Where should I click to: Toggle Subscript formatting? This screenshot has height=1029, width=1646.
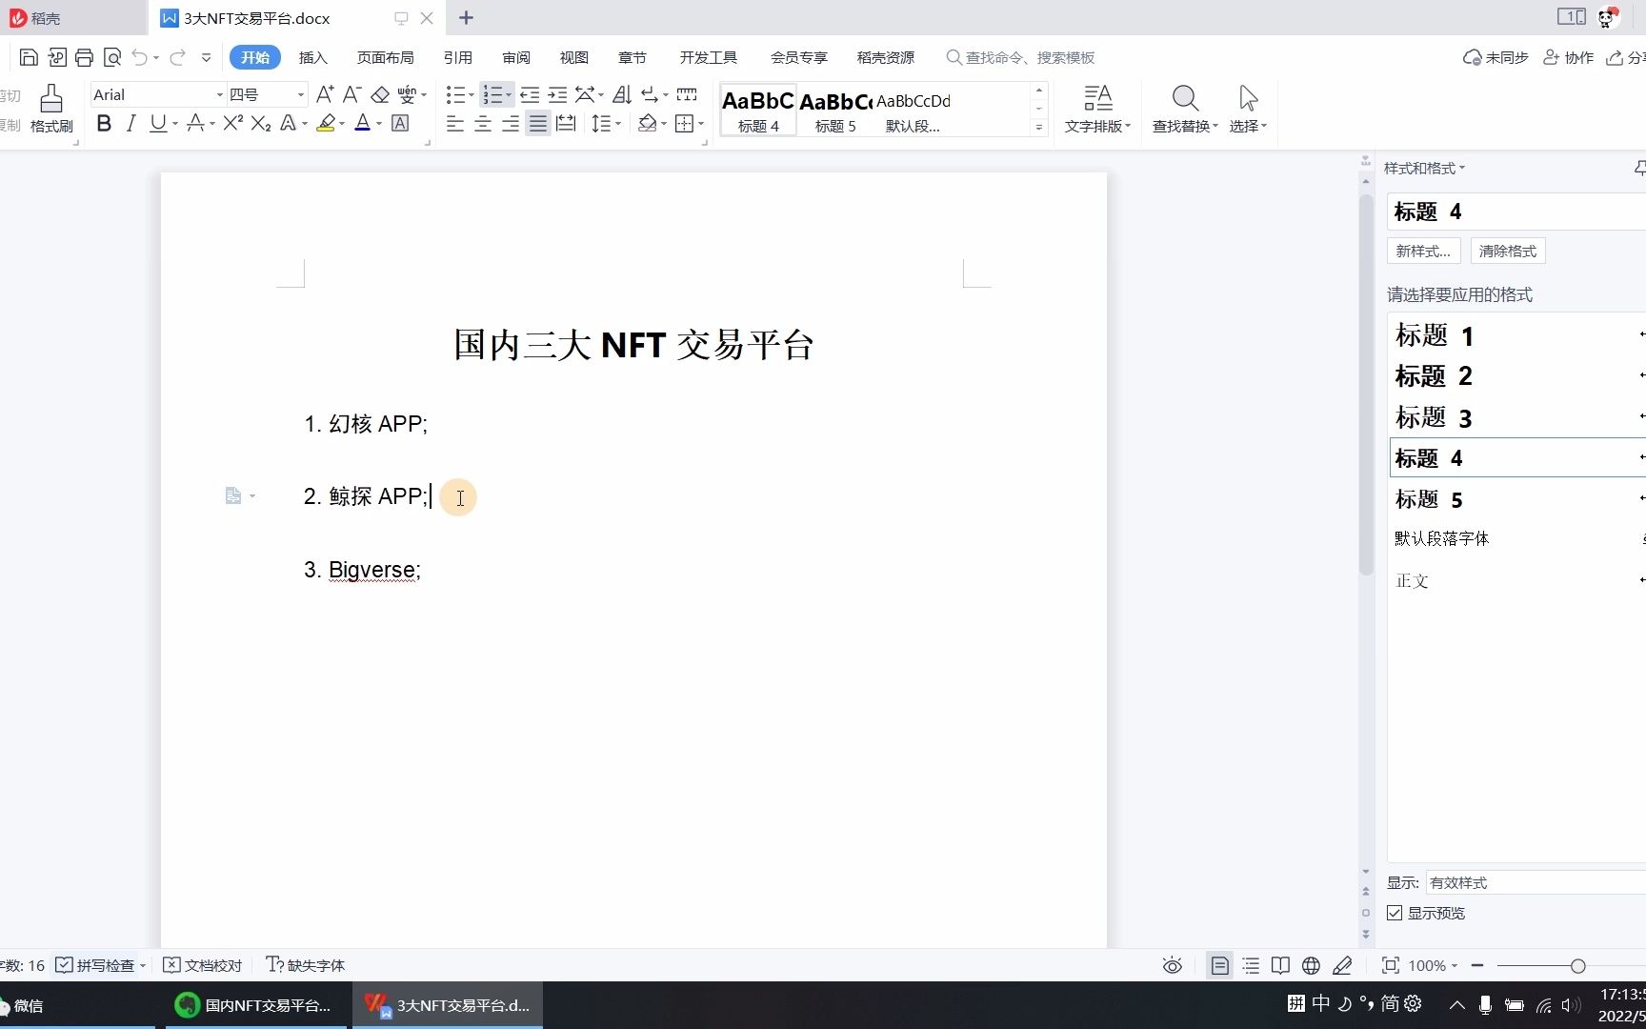pos(261,123)
